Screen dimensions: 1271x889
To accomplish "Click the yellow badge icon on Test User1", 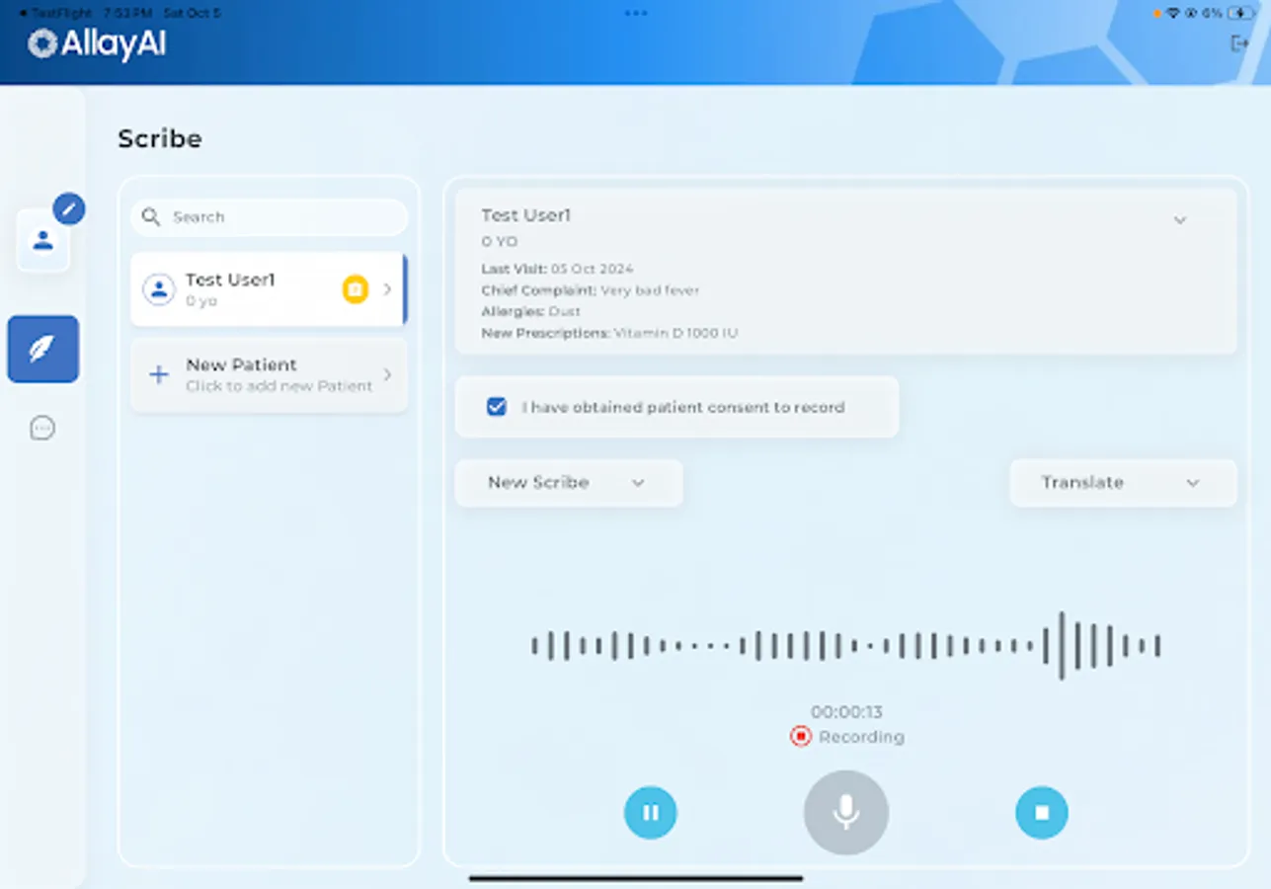I will point(356,288).
